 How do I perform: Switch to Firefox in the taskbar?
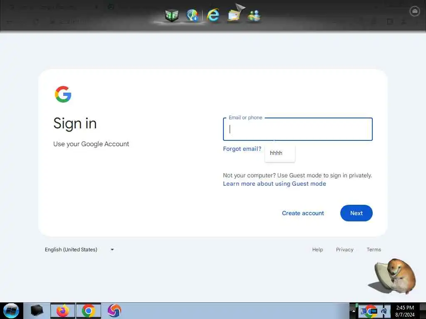click(63, 311)
